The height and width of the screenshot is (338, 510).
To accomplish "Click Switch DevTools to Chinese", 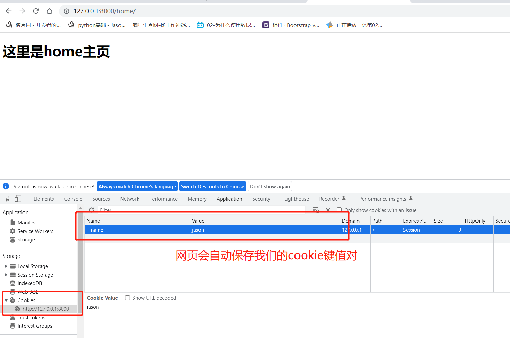I will pos(213,186).
